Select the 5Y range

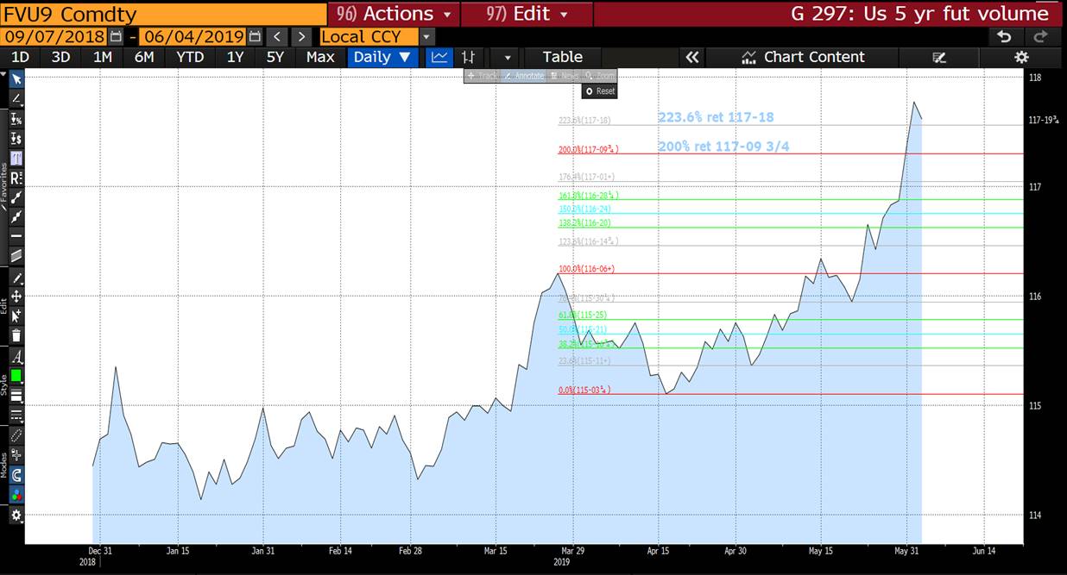[275, 57]
